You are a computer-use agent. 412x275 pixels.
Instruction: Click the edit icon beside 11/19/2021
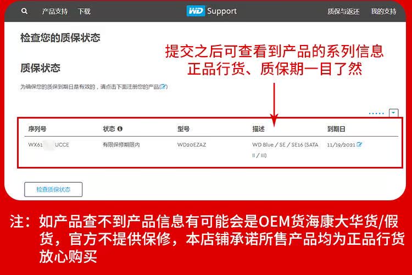(x=359, y=144)
